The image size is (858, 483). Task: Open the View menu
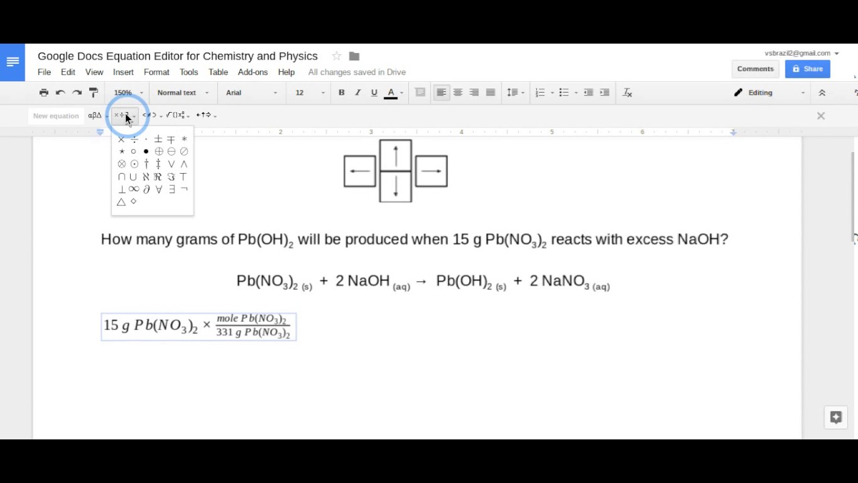(94, 72)
